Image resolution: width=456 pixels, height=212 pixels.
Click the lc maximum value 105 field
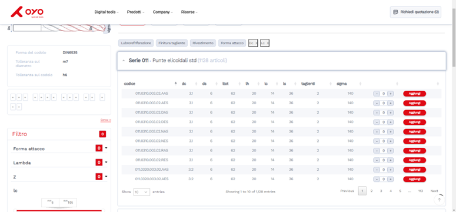click(x=68, y=203)
